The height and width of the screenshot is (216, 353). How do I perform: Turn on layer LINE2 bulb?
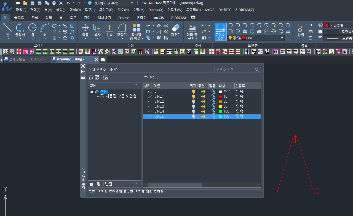(194, 101)
